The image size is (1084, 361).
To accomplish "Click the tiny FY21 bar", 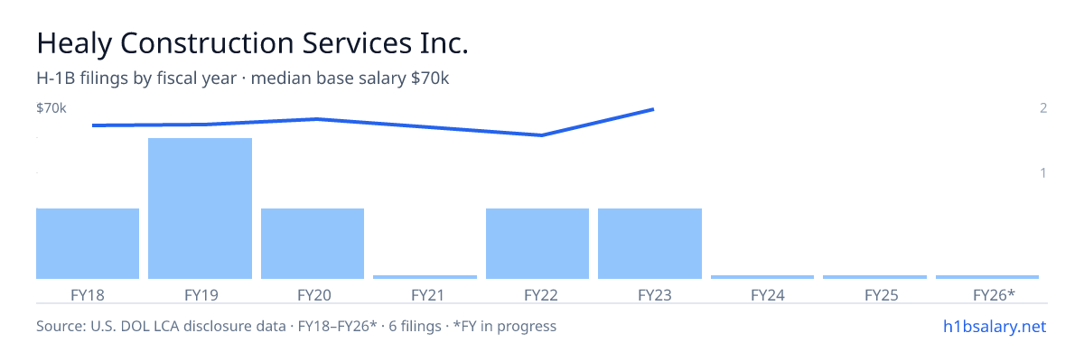I will point(425,277).
